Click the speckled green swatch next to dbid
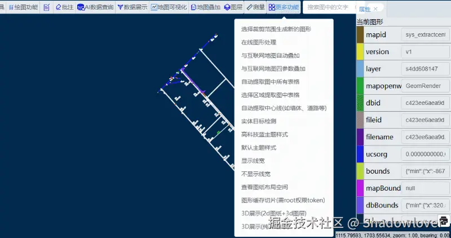 point(360,103)
